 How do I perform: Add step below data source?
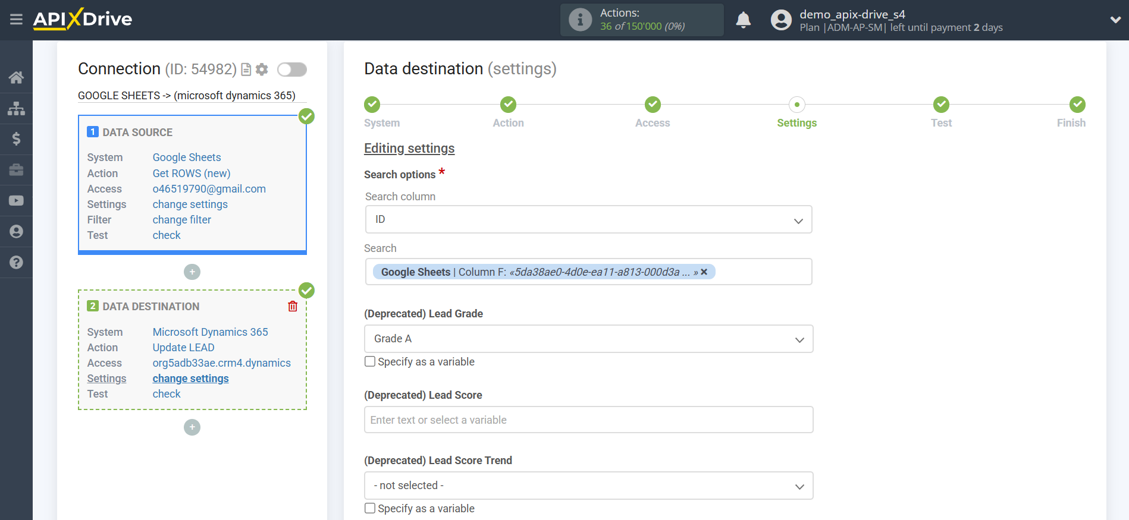pos(192,272)
